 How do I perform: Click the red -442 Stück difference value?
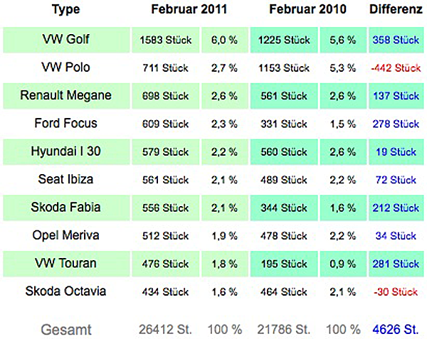[396, 68]
